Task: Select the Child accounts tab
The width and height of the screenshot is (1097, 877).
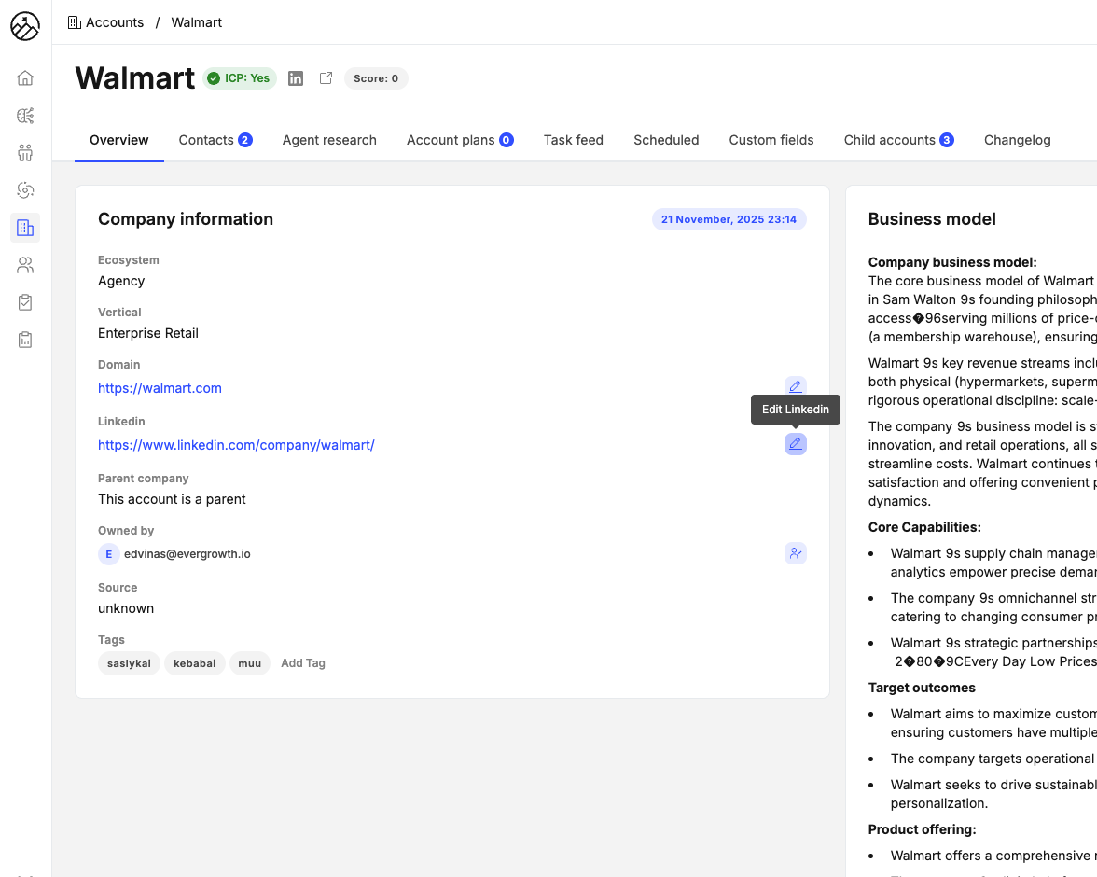Action: pyautogui.click(x=897, y=140)
